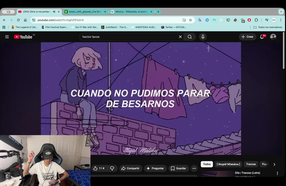
Task: Open the media controls music icon
Action: [267, 20]
